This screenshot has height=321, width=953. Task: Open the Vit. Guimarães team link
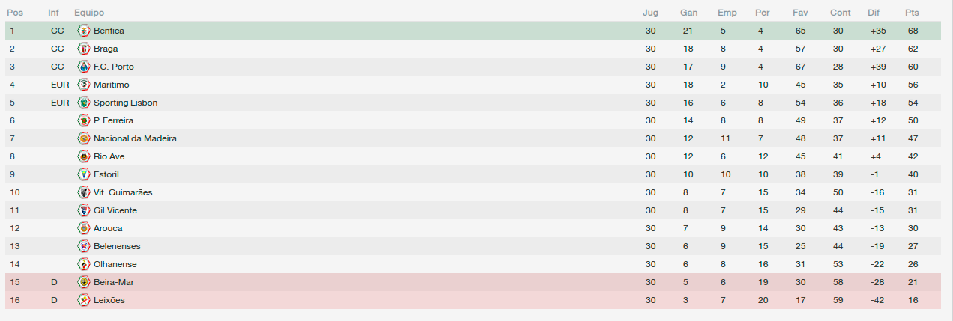click(123, 192)
